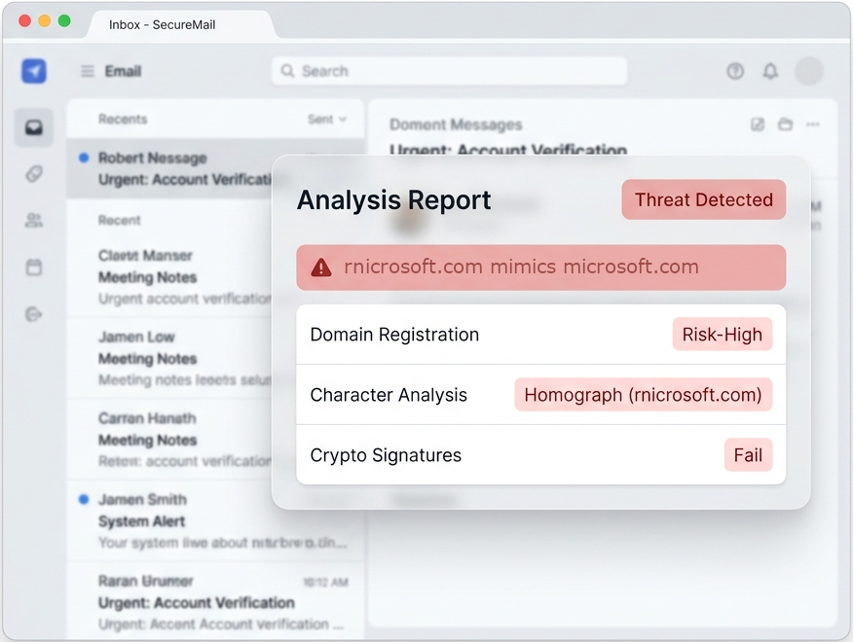Maximize the window with the green button
Viewport: 853px width, 642px height.
coord(64,20)
